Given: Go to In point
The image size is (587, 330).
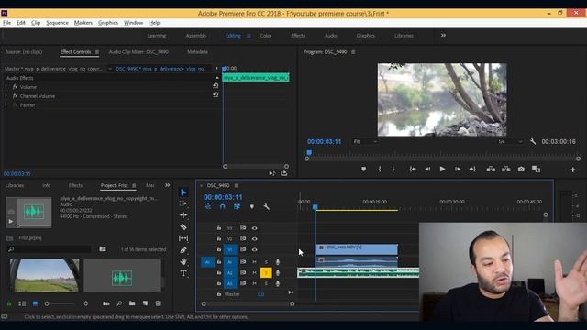Looking at the screenshot, I should tap(413, 169).
